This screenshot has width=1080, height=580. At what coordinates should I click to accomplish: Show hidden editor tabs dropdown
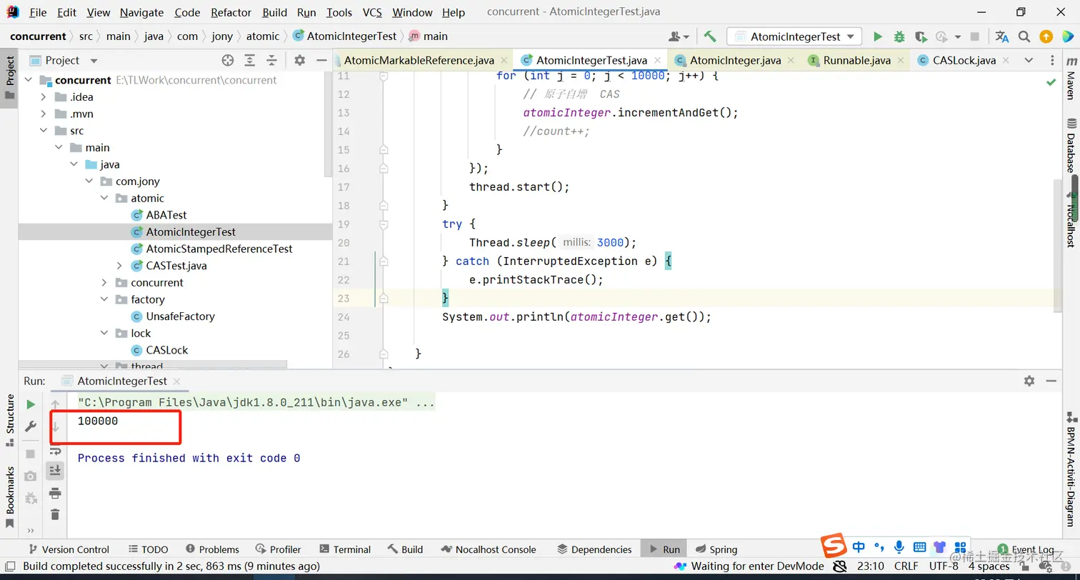click(1029, 61)
